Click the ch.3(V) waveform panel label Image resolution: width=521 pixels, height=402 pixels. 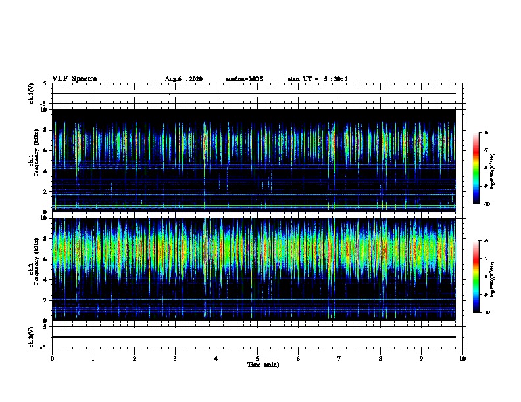(31, 337)
